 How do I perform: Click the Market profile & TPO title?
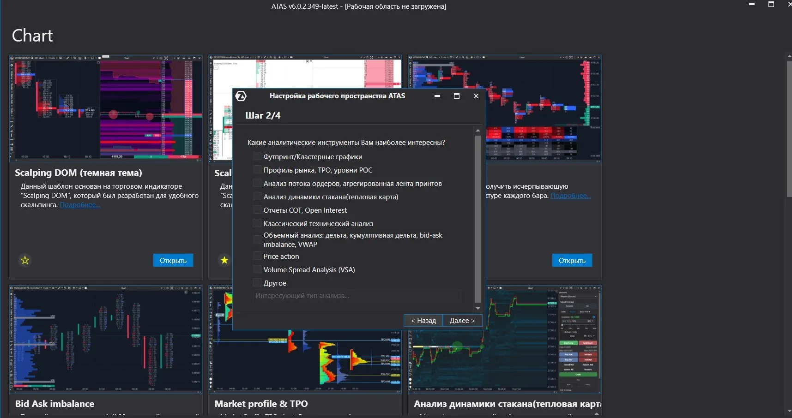click(x=261, y=404)
